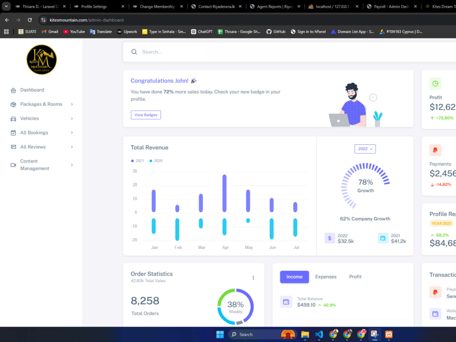The height and width of the screenshot is (342, 456).
Task: Expand All Reviews submenu chevron
Action: pos(72,147)
